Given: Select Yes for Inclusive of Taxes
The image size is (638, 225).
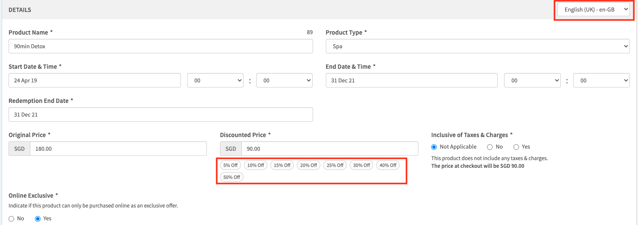Looking at the screenshot, I should pyautogui.click(x=516, y=147).
